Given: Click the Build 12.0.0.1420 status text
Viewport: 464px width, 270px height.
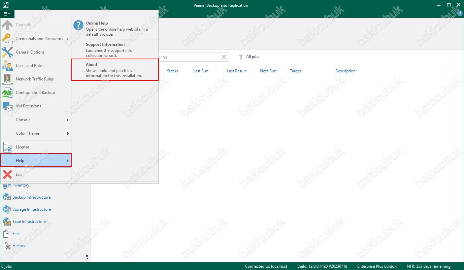Looking at the screenshot, I should click(323, 266).
